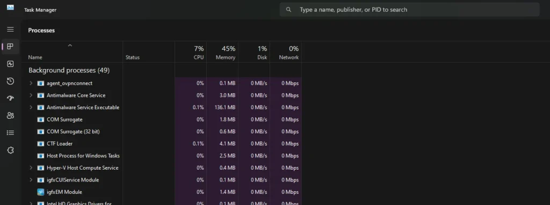Select the COM Surrogate (32 bit) row

pyautogui.click(x=161, y=132)
